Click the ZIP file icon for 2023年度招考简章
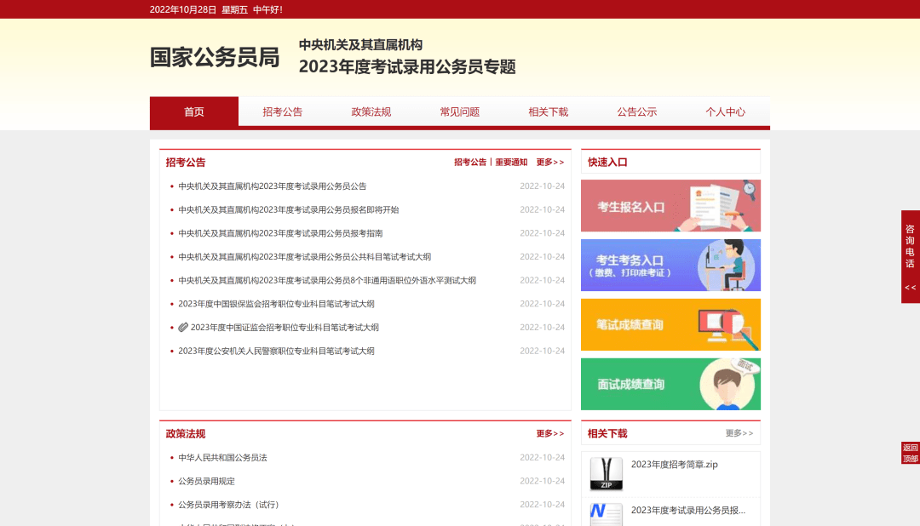This screenshot has height=526, width=920. (607, 474)
